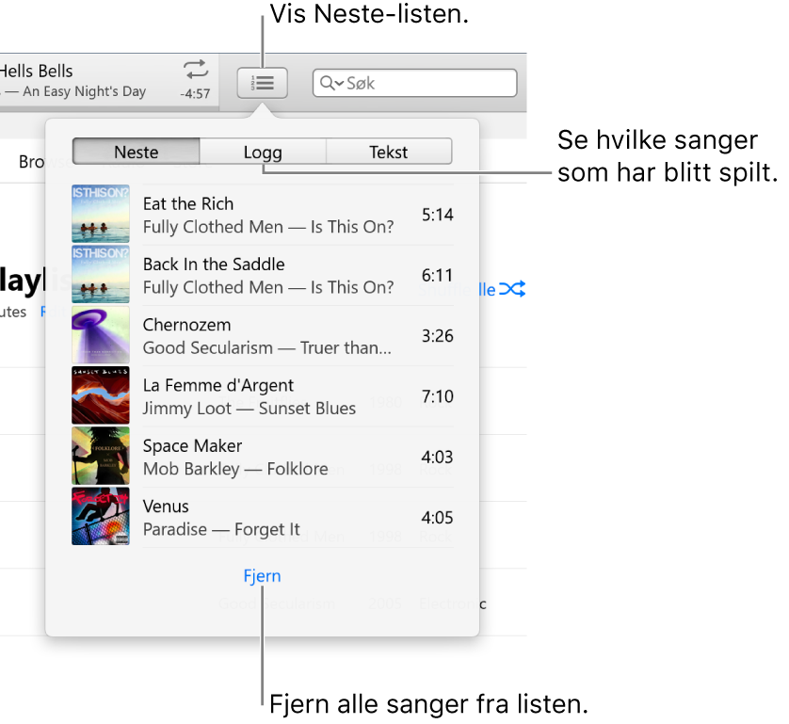Click the 7:10 duration
789x724 pixels.
click(x=437, y=396)
